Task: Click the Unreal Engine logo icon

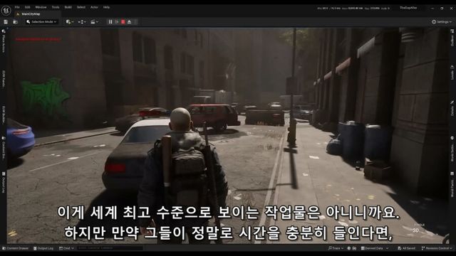Action: (6, 11)
